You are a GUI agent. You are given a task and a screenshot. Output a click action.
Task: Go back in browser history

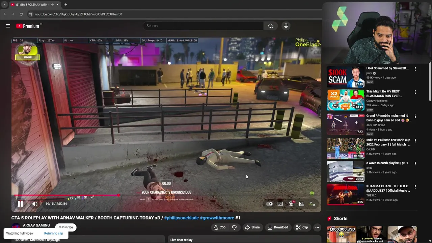point(5,14)
